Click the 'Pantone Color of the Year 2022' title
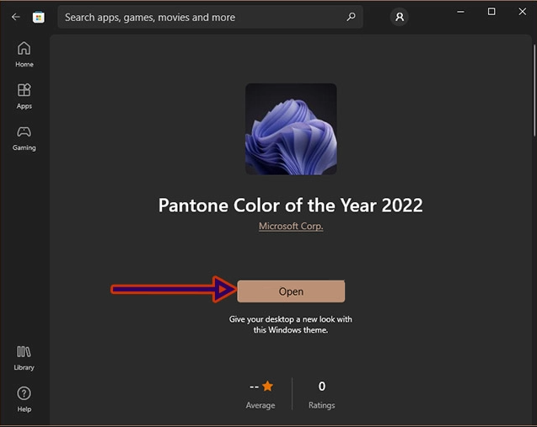The width and height of the screenshot is (537, 427). point(290,205)
